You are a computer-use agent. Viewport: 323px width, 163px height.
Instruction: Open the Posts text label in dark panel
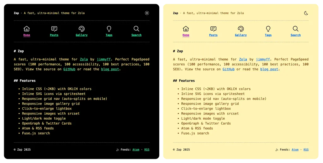[54, 35]
